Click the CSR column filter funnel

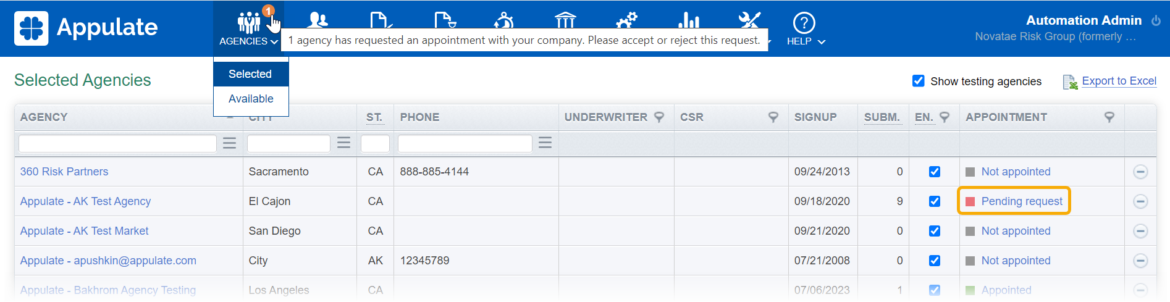[773, 117]
